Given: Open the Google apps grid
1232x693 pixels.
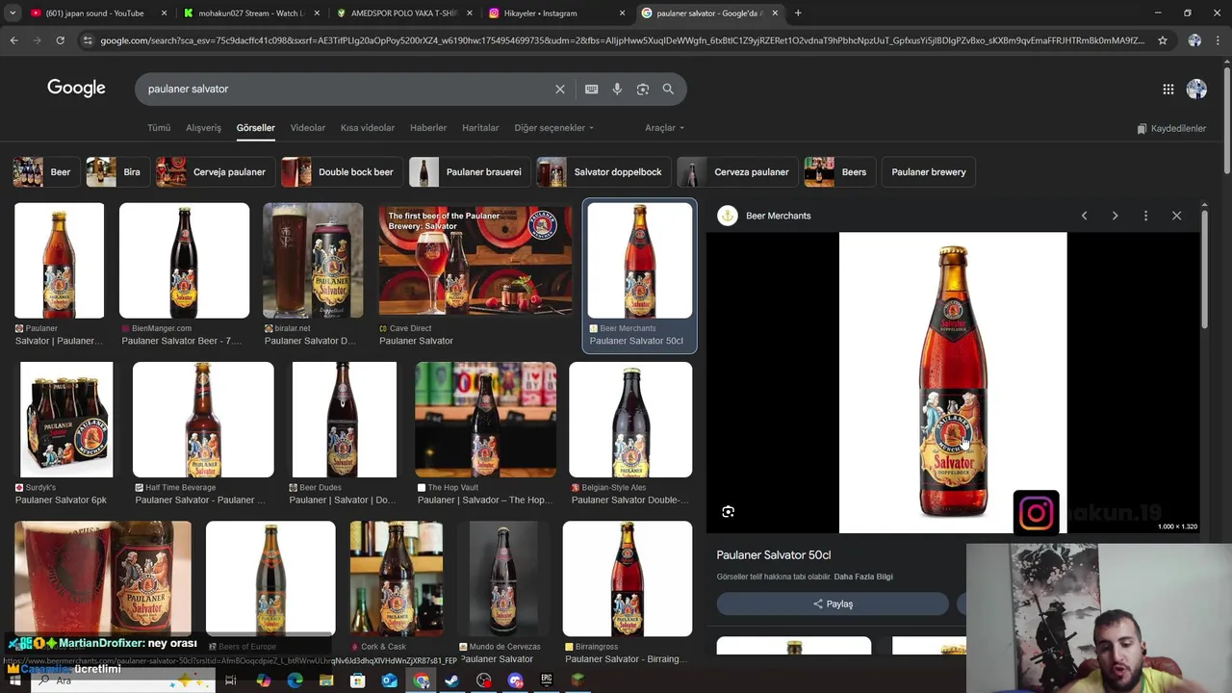Looking at the screenshot, I should click(x=1168, y=89).
